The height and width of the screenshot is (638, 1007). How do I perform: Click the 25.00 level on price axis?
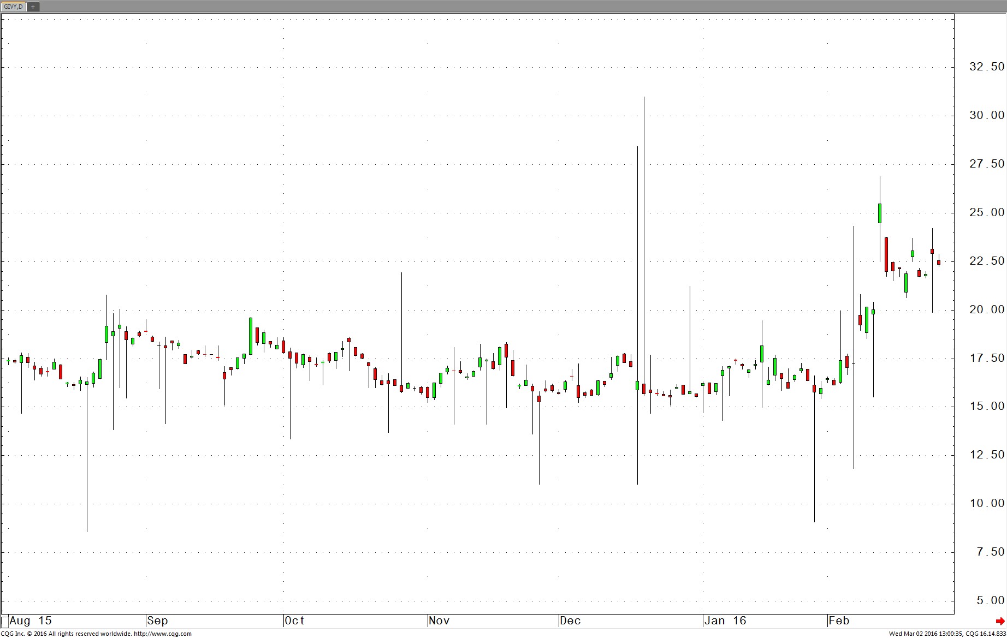pyautogui.click(x=986, y=212)
